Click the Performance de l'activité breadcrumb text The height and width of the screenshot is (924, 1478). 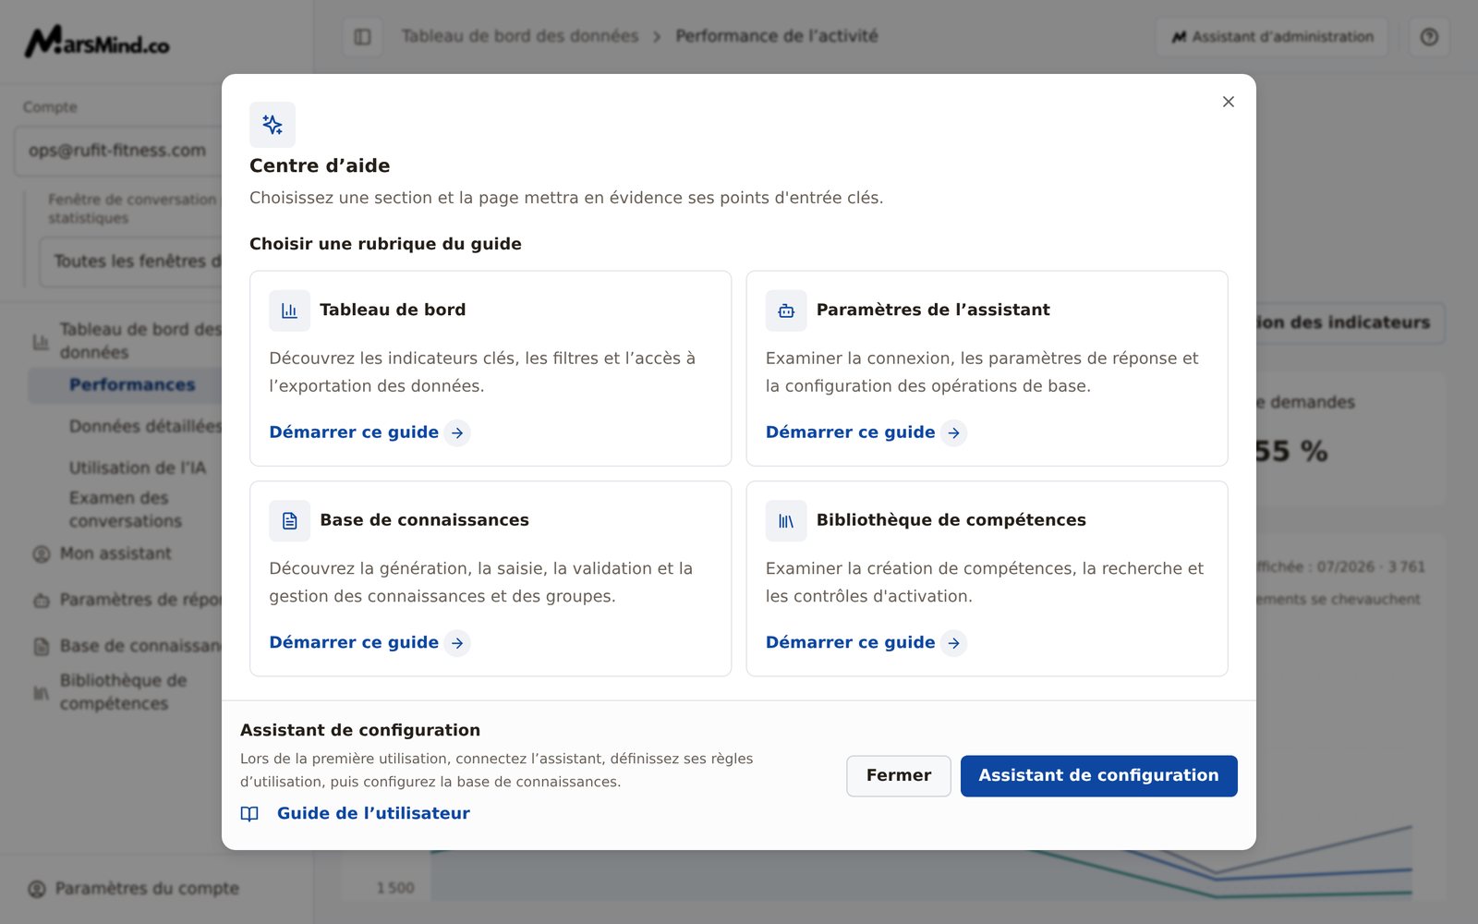click(x=777, y=37)
